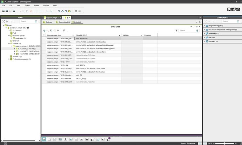Click the HMI tag column header
The image size is (242, 145).
132,35
